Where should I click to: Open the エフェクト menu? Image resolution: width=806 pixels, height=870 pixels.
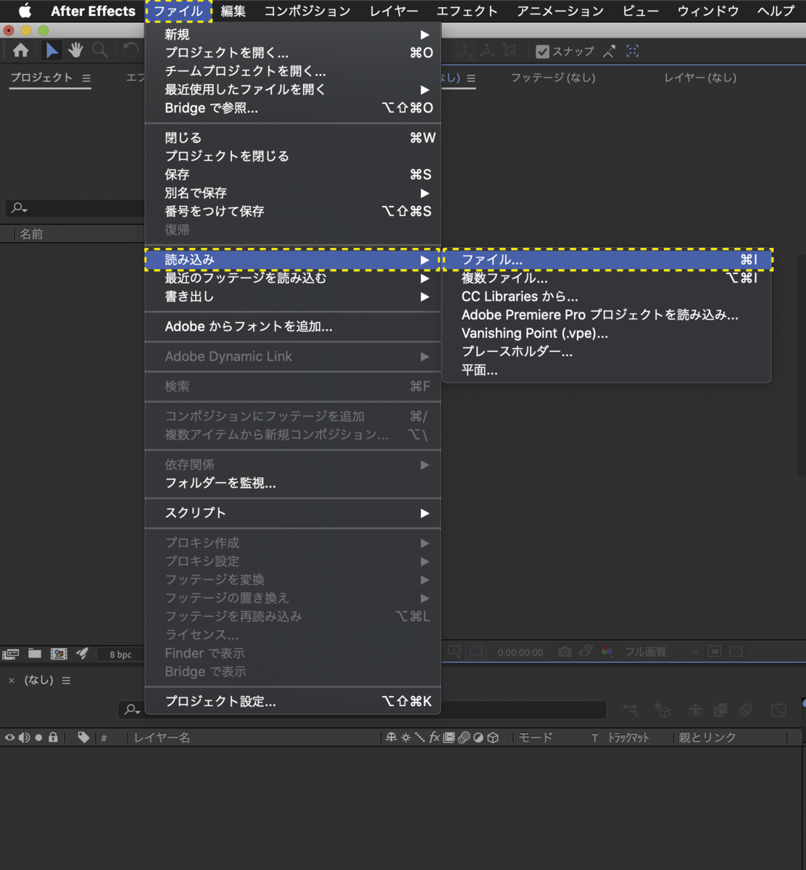tap(467, 11)
